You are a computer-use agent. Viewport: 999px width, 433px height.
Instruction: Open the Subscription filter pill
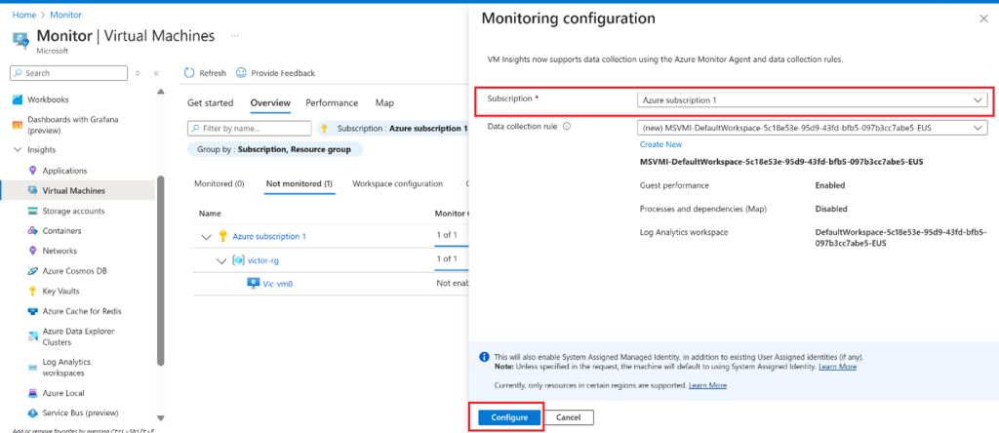click(392, 129)
